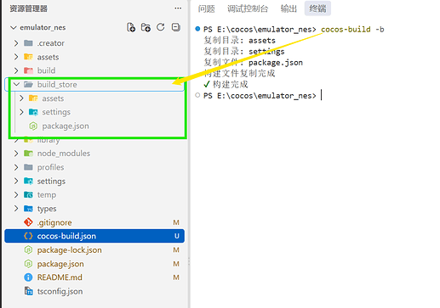Select the profiles folder label
This screenshot has height=308, width=440.
coord(50,167)
